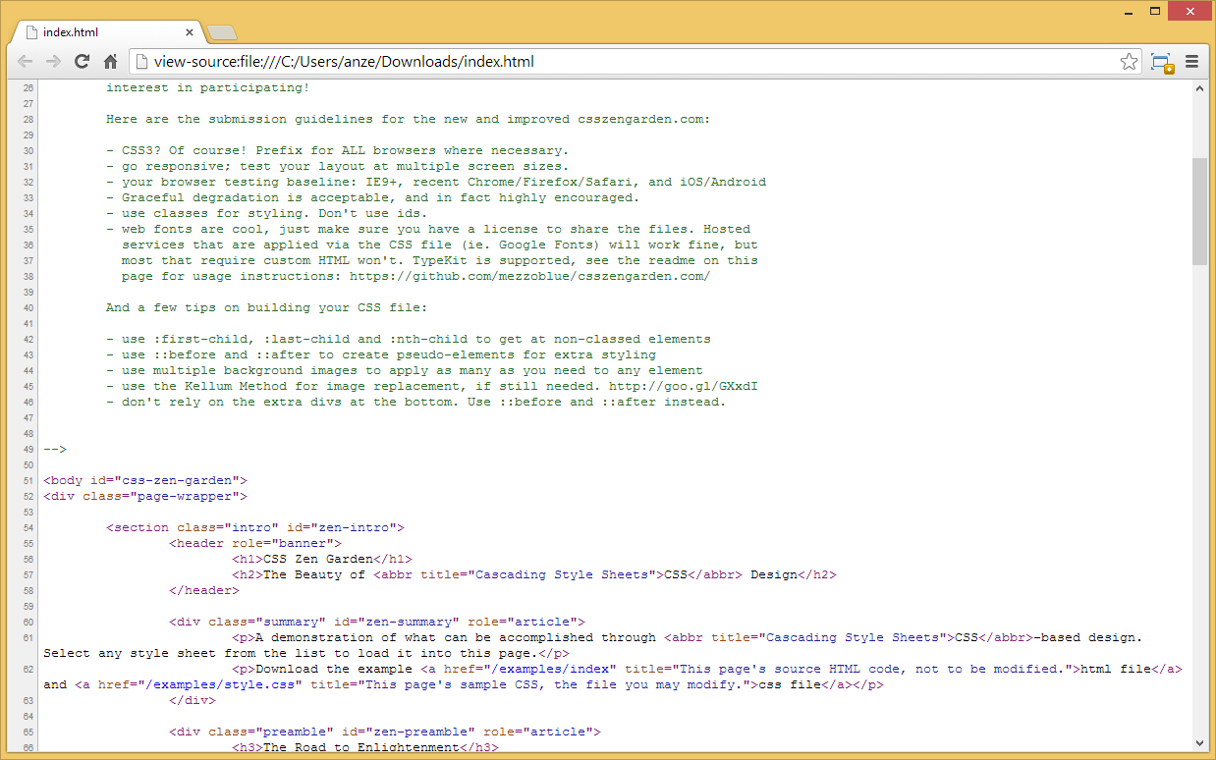The height and width of the screenshot is (760, 1216).
Task: Click the 'CSS3? Of course!' line
Action: coord(338,151)
